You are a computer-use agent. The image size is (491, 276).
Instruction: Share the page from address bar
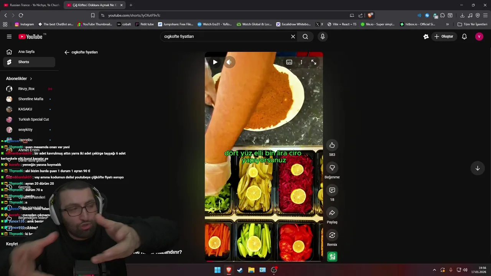361,15
